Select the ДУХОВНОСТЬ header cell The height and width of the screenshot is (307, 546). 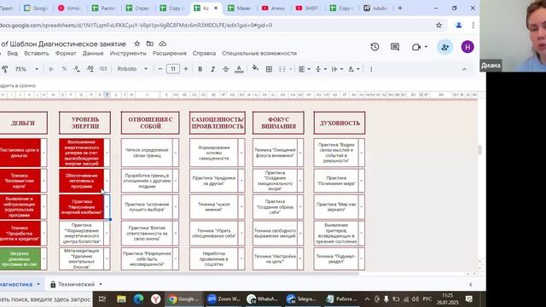pyautogui.click(x=340, y=123)
